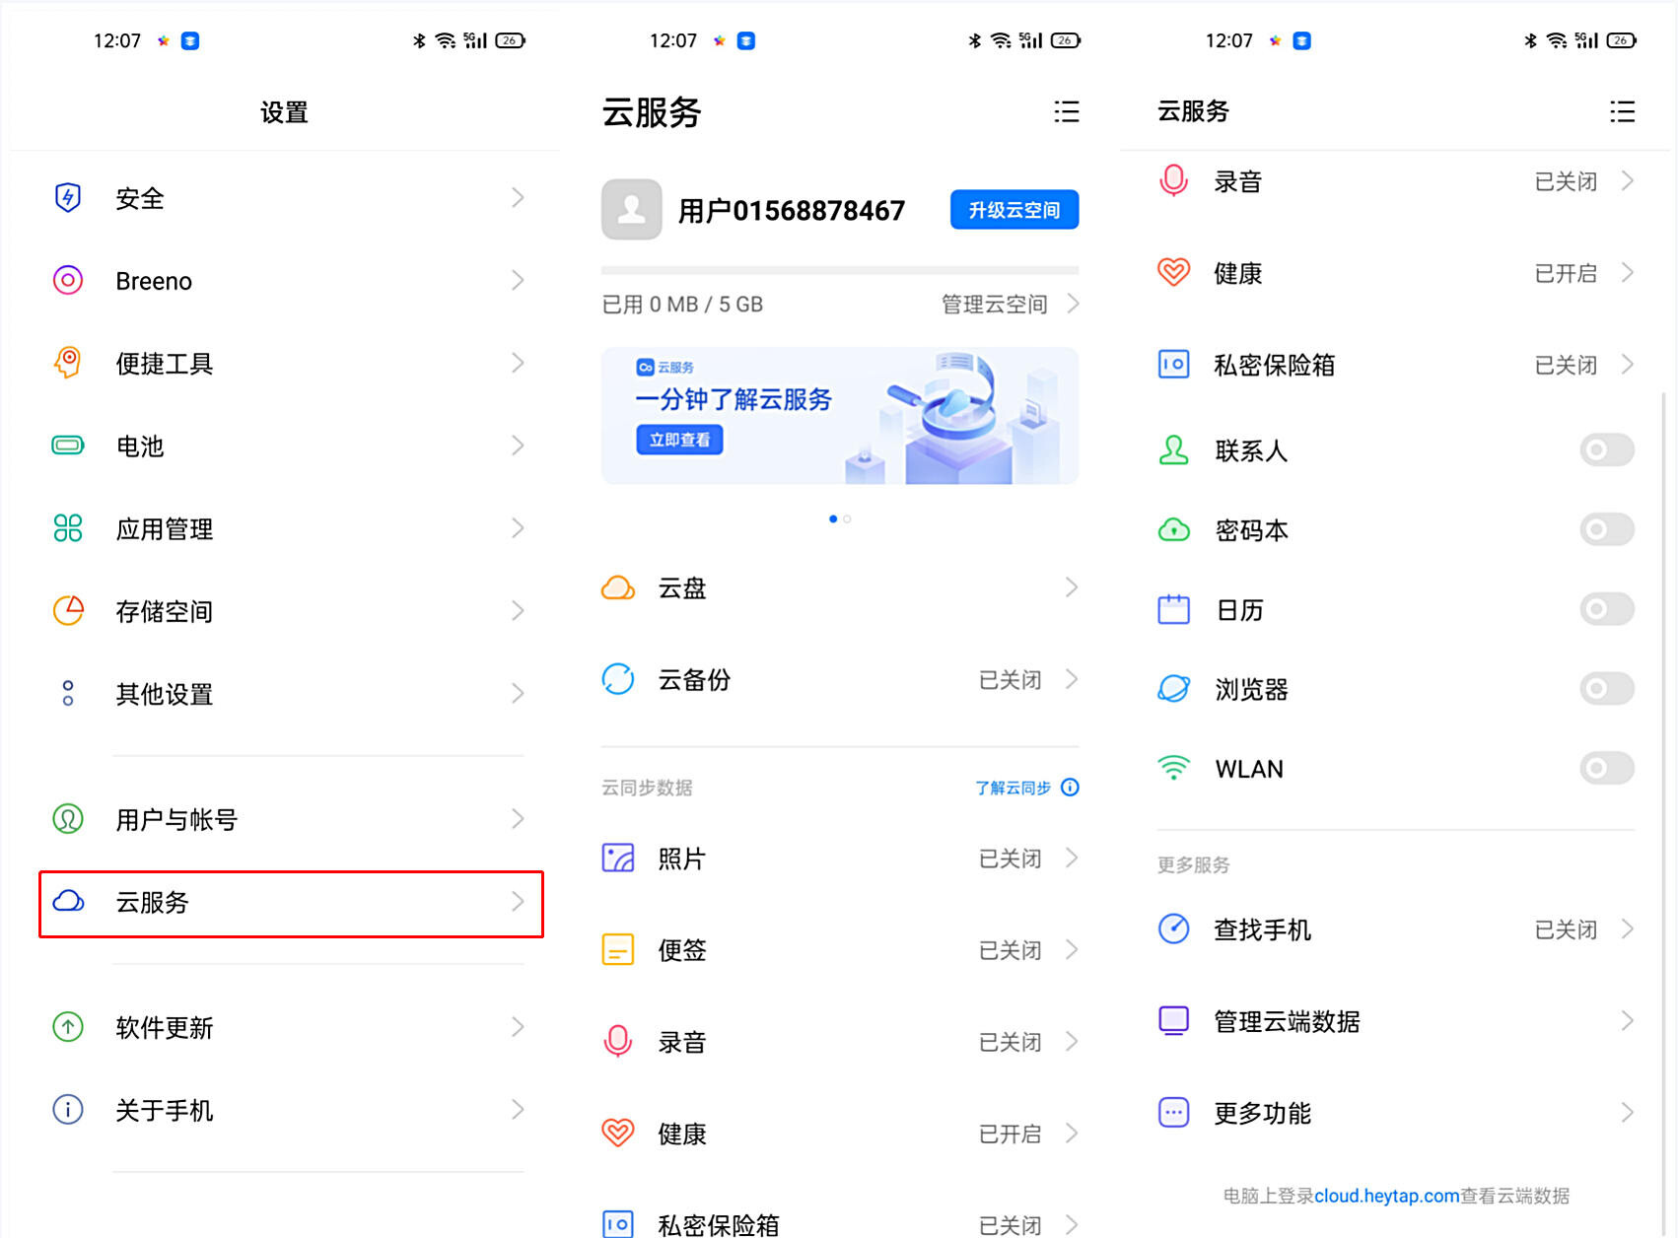Image resolution: width=1678 pixels, height=1238 pixels.
Task: Select the Breeno icon in settings
Action: [x=66, y=280]
